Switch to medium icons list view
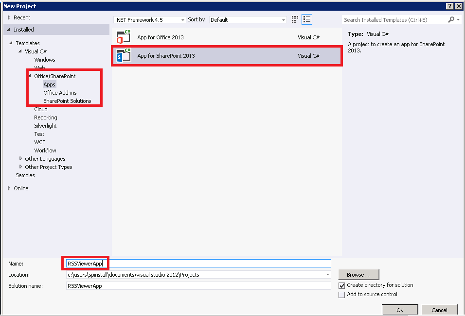Viewport: 465px width, 316px height. (x=307, y=19)
